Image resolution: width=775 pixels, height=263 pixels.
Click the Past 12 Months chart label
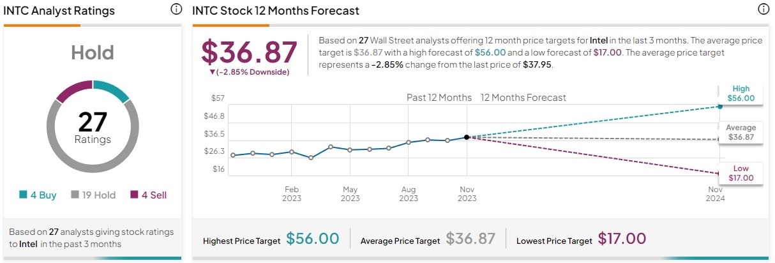point(439,98)
